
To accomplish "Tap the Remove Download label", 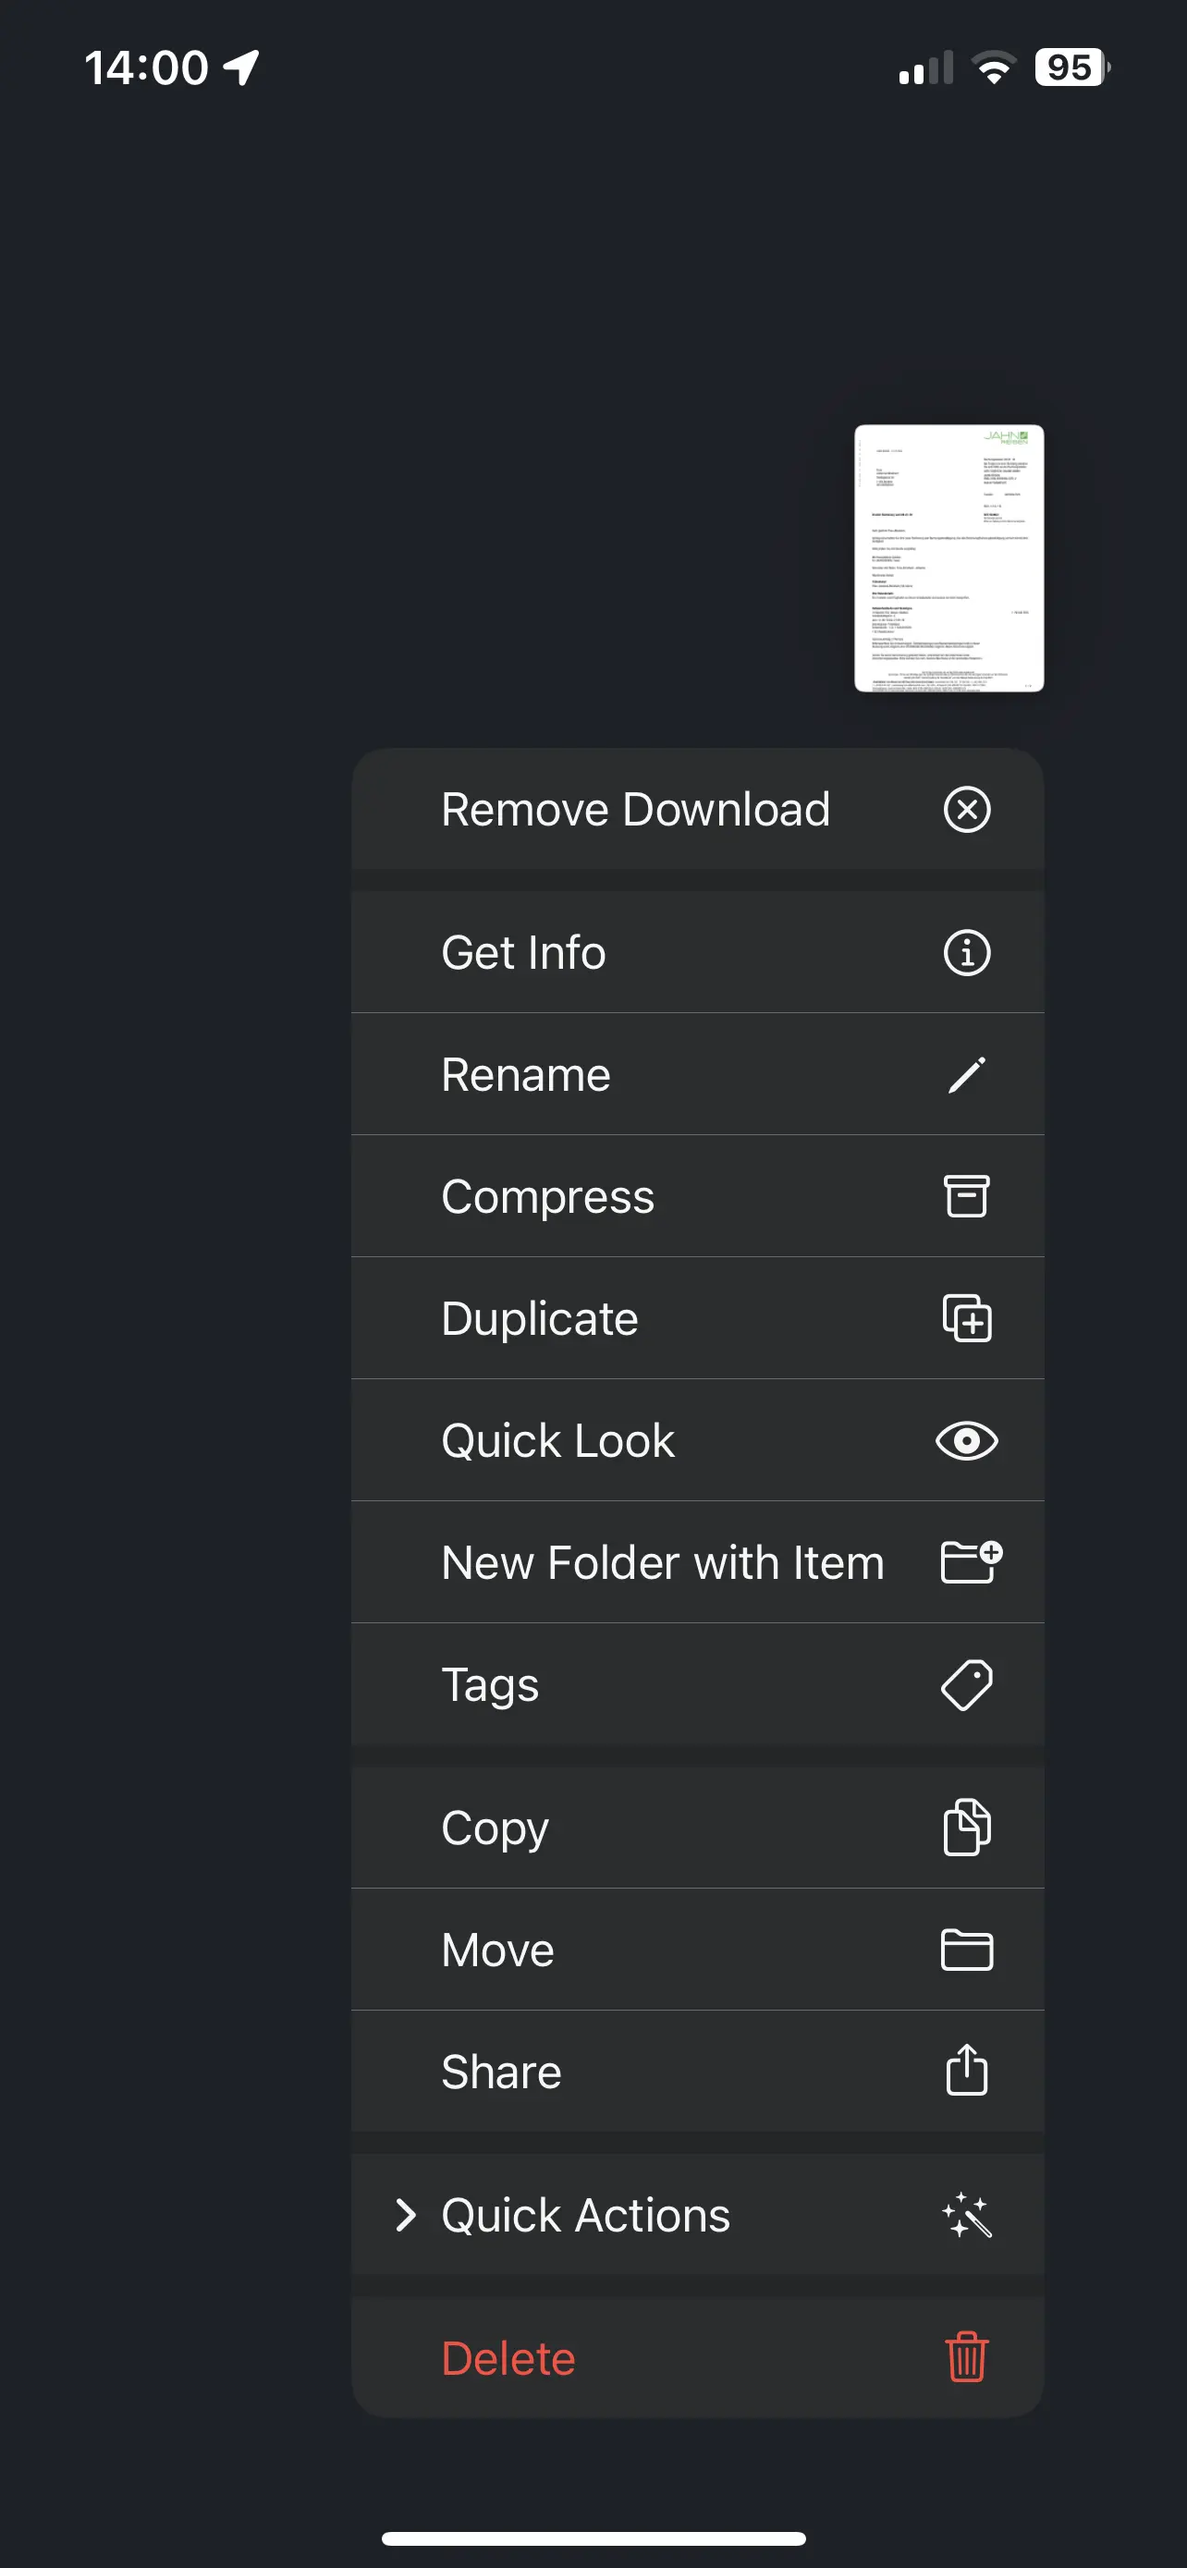I will pos(635,809).
